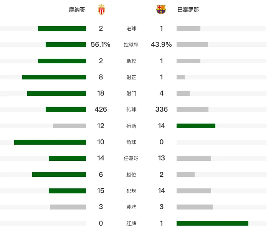Click Monaco's green 进球 bar
This screenshot has height=231, width=276.
pyautogui.click(x=62, y=28)
